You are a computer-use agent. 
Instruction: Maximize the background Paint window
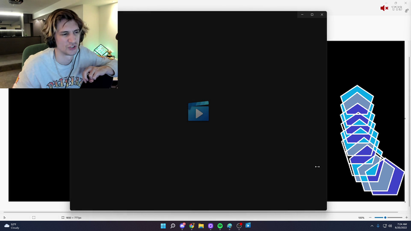coord(396,3)
